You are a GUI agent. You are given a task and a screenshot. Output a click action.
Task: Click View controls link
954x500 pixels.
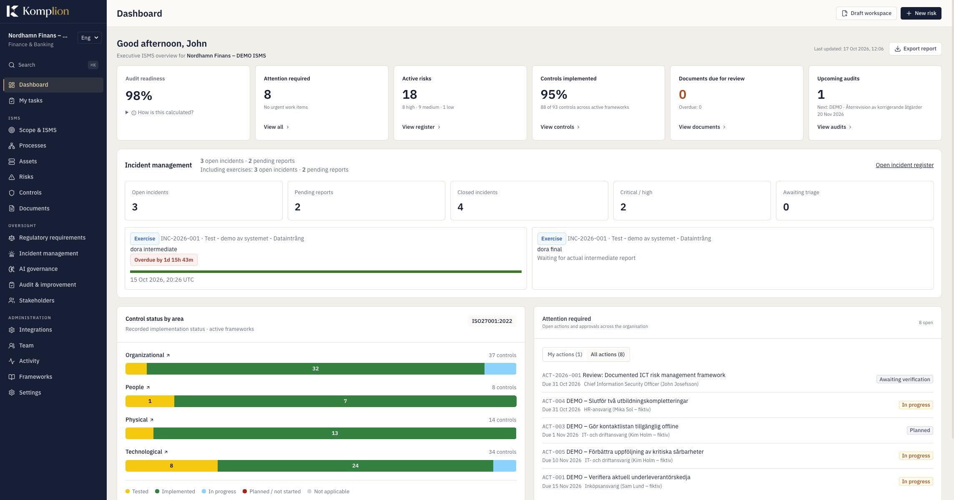coord(560,127)
